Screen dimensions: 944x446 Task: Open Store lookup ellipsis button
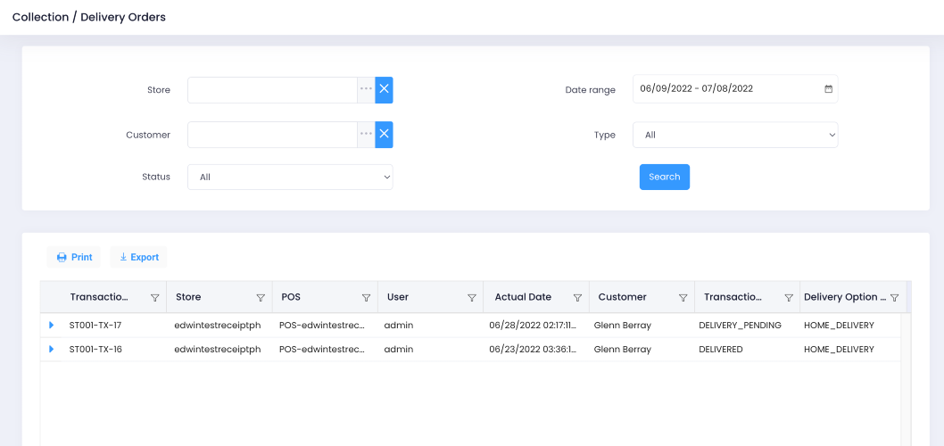click(366, 90)
